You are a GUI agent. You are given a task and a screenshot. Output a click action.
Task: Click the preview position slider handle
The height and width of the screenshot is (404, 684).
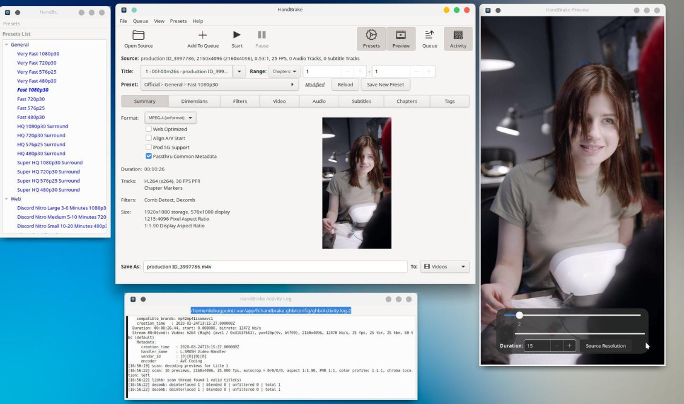click(x=519, y=315)
